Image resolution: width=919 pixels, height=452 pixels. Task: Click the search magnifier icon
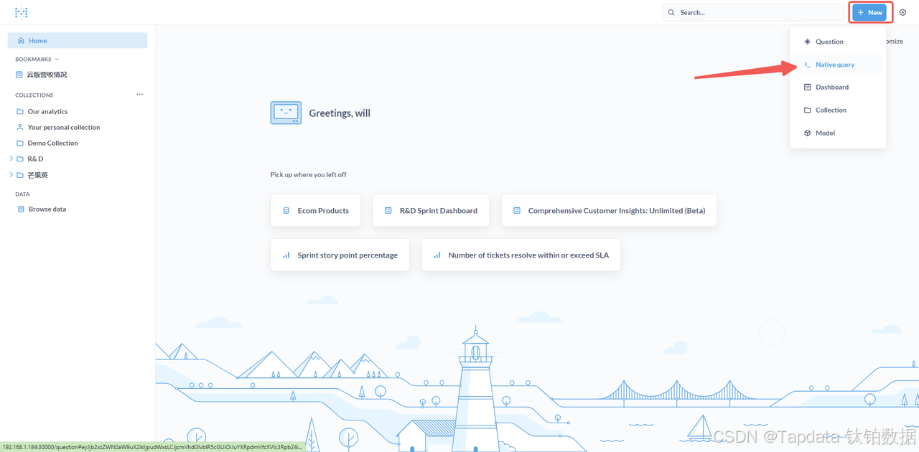click(671, 12)
